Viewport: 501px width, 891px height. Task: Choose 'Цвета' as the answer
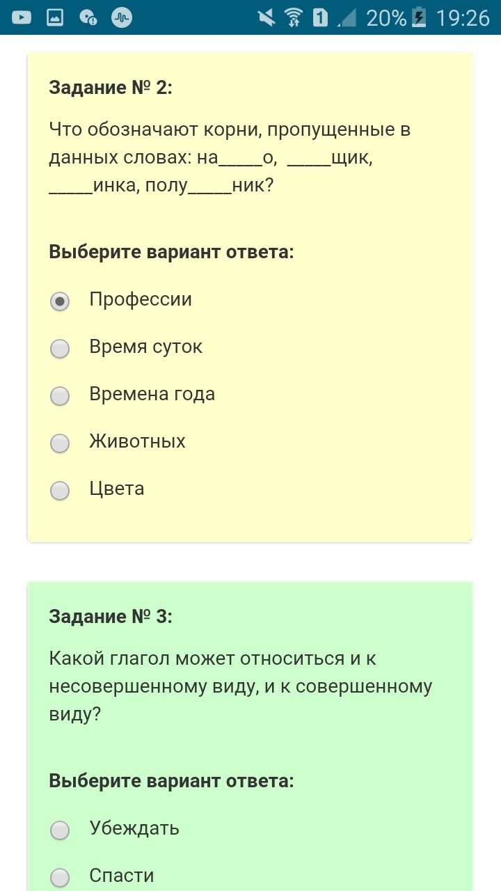pos(61,490)
